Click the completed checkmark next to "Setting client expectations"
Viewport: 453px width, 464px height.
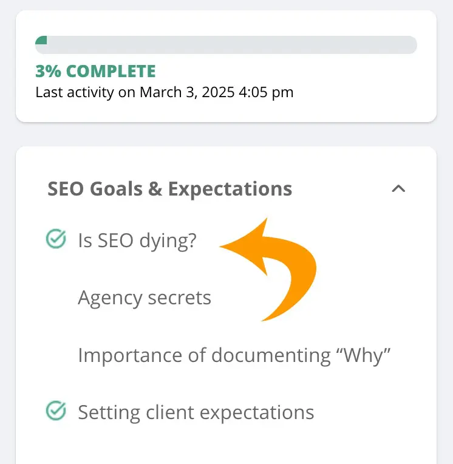click(x=56, y=411)
